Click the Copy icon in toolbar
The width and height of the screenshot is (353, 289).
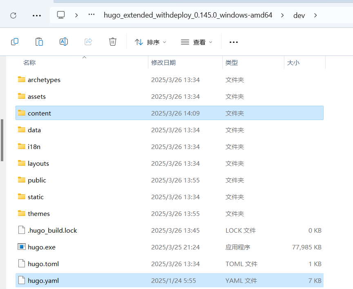[x=15, y=42]
